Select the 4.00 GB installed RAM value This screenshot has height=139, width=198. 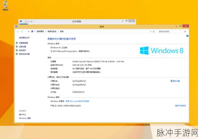click(82, 65)
